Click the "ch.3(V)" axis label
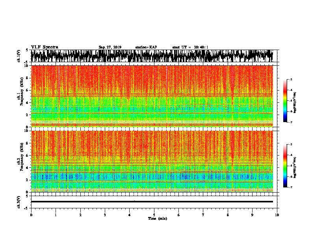312x241 pixels. point(19,202)
